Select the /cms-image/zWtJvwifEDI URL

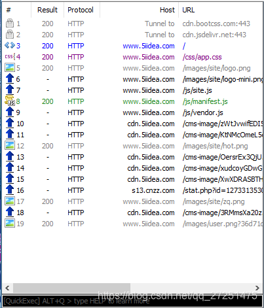click(x=223, y=124)
